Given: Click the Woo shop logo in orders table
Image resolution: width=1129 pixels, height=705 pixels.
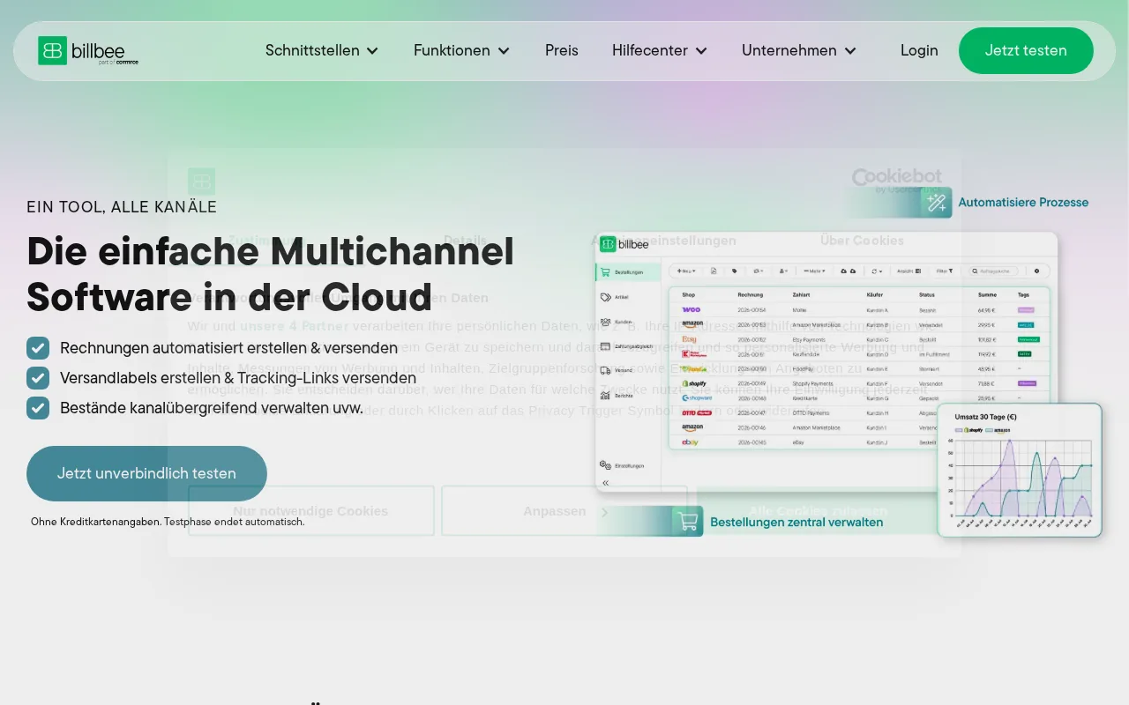Looking at the screenshot, I should tap(691, 309).
